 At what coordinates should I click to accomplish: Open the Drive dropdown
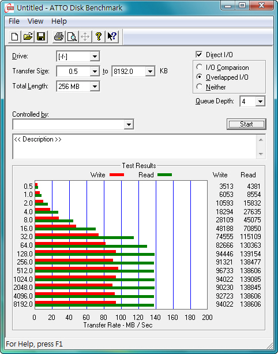[95, 56]
